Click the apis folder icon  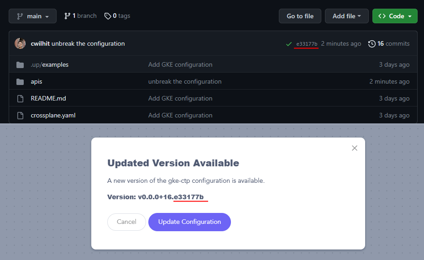point(20,82)
